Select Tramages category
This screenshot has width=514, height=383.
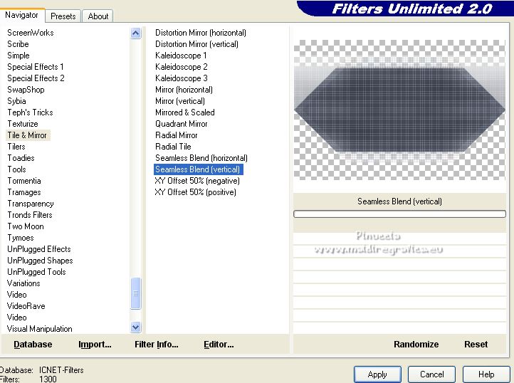[24, 192]
